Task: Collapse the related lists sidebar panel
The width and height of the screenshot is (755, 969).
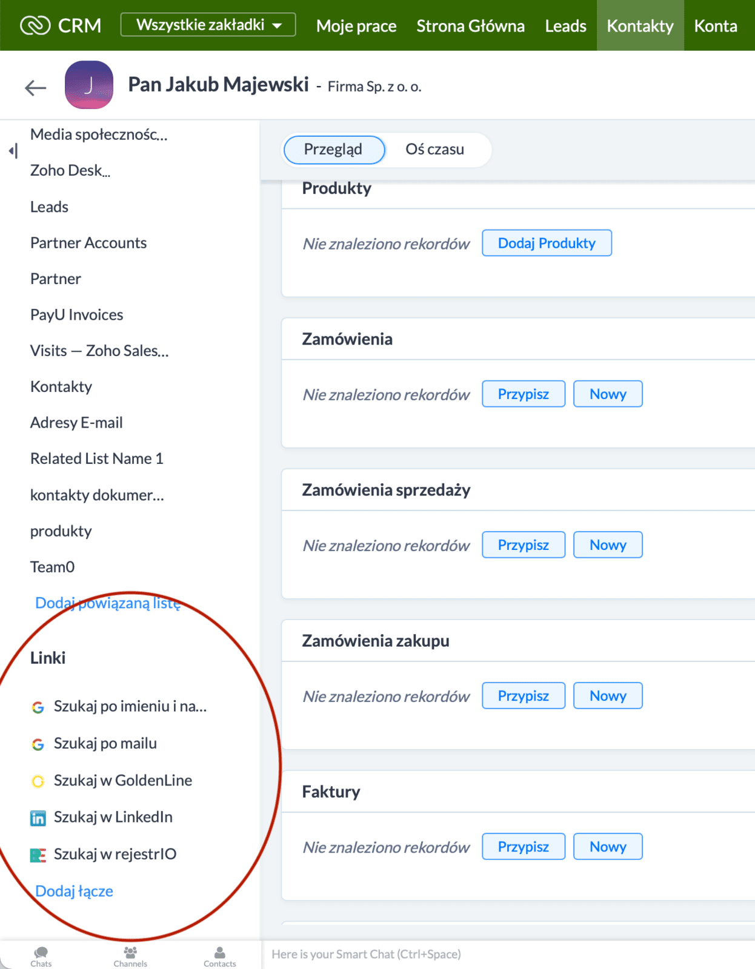Action: tap(13, 151)
